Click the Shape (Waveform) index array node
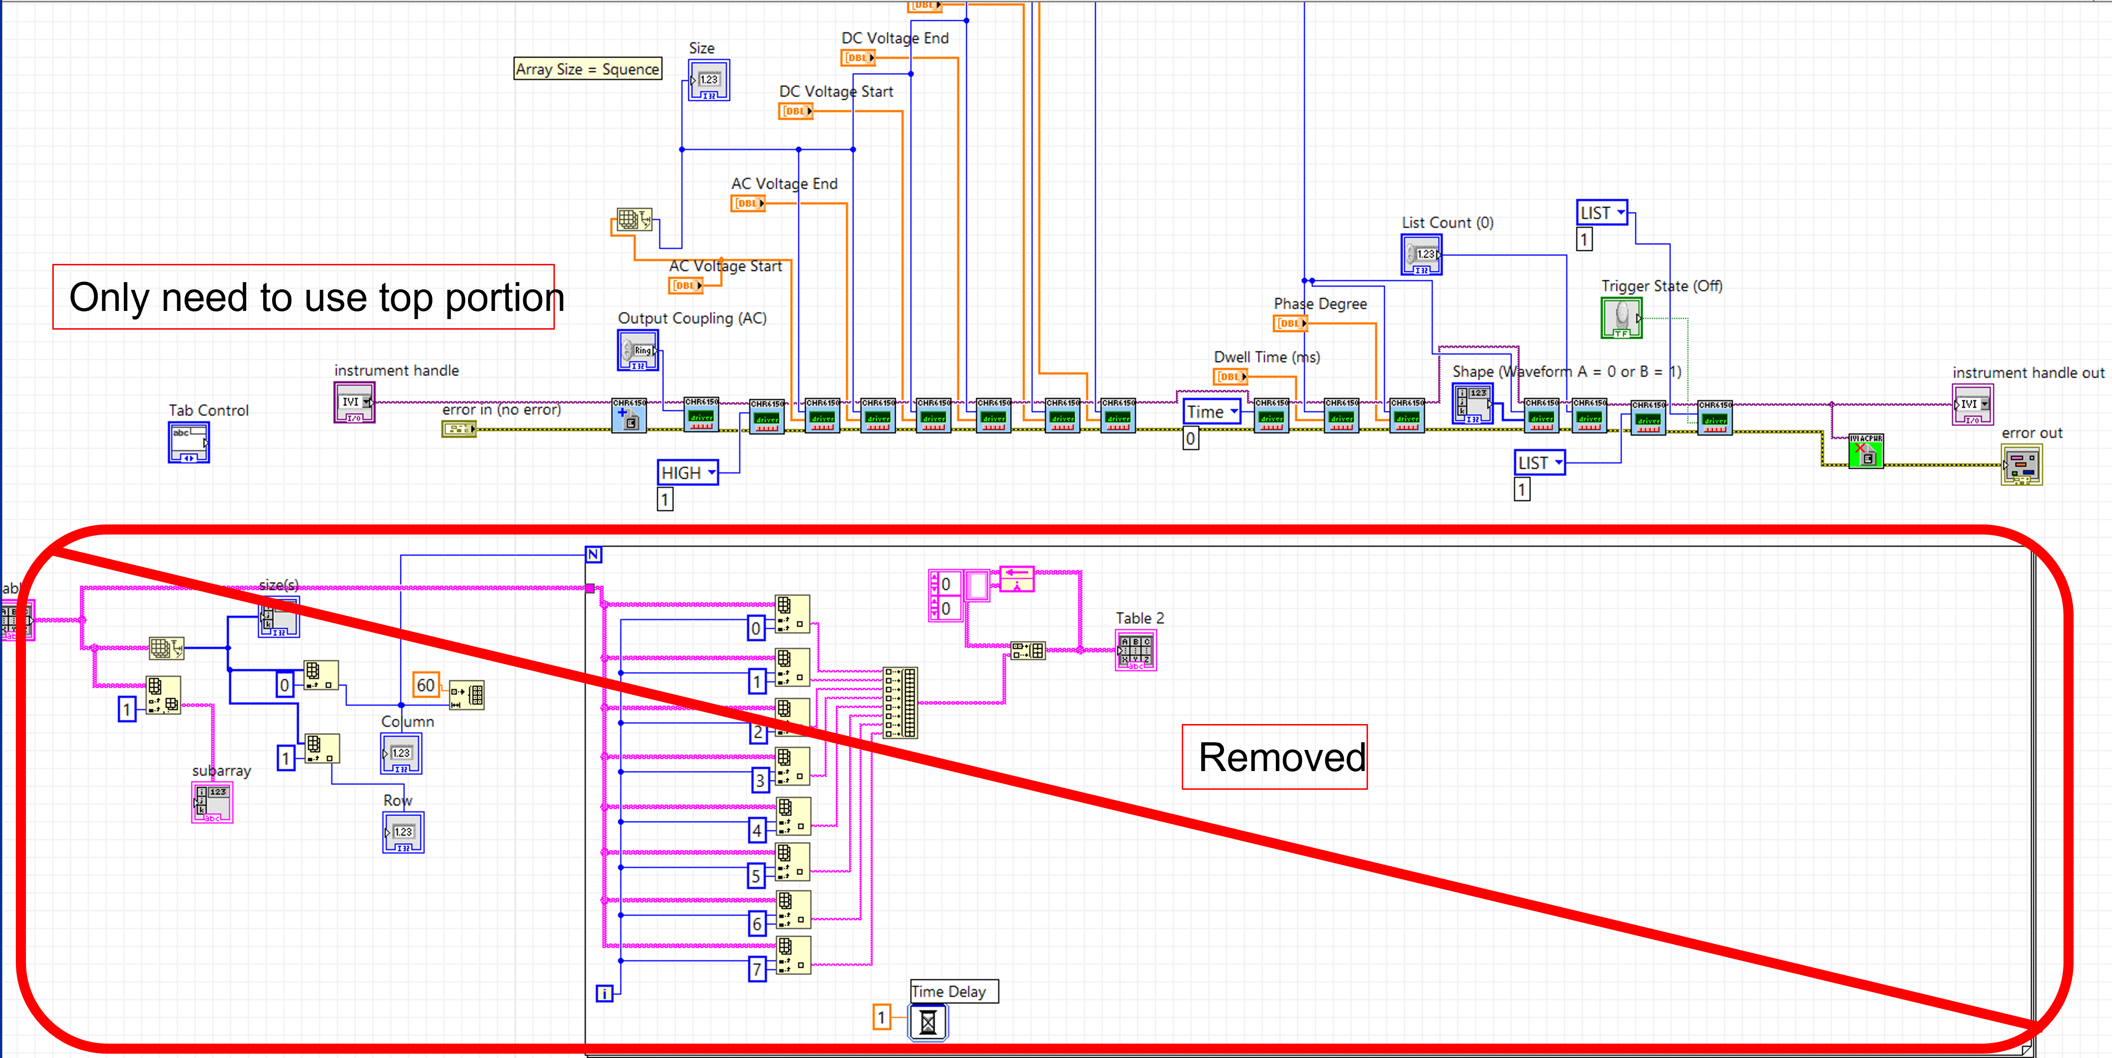Screen dimensions: 2112x1058 coord(1472,403)
